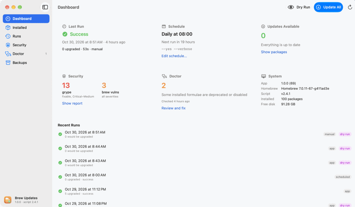Click the 13 grype vulnerabilities count

coord(66,85)
